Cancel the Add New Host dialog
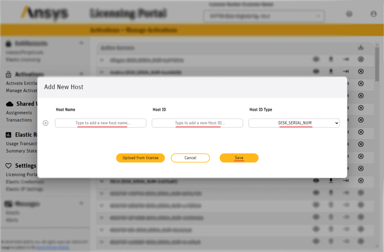Viewport: 384px width, 252px height. [x=190, y=158]
